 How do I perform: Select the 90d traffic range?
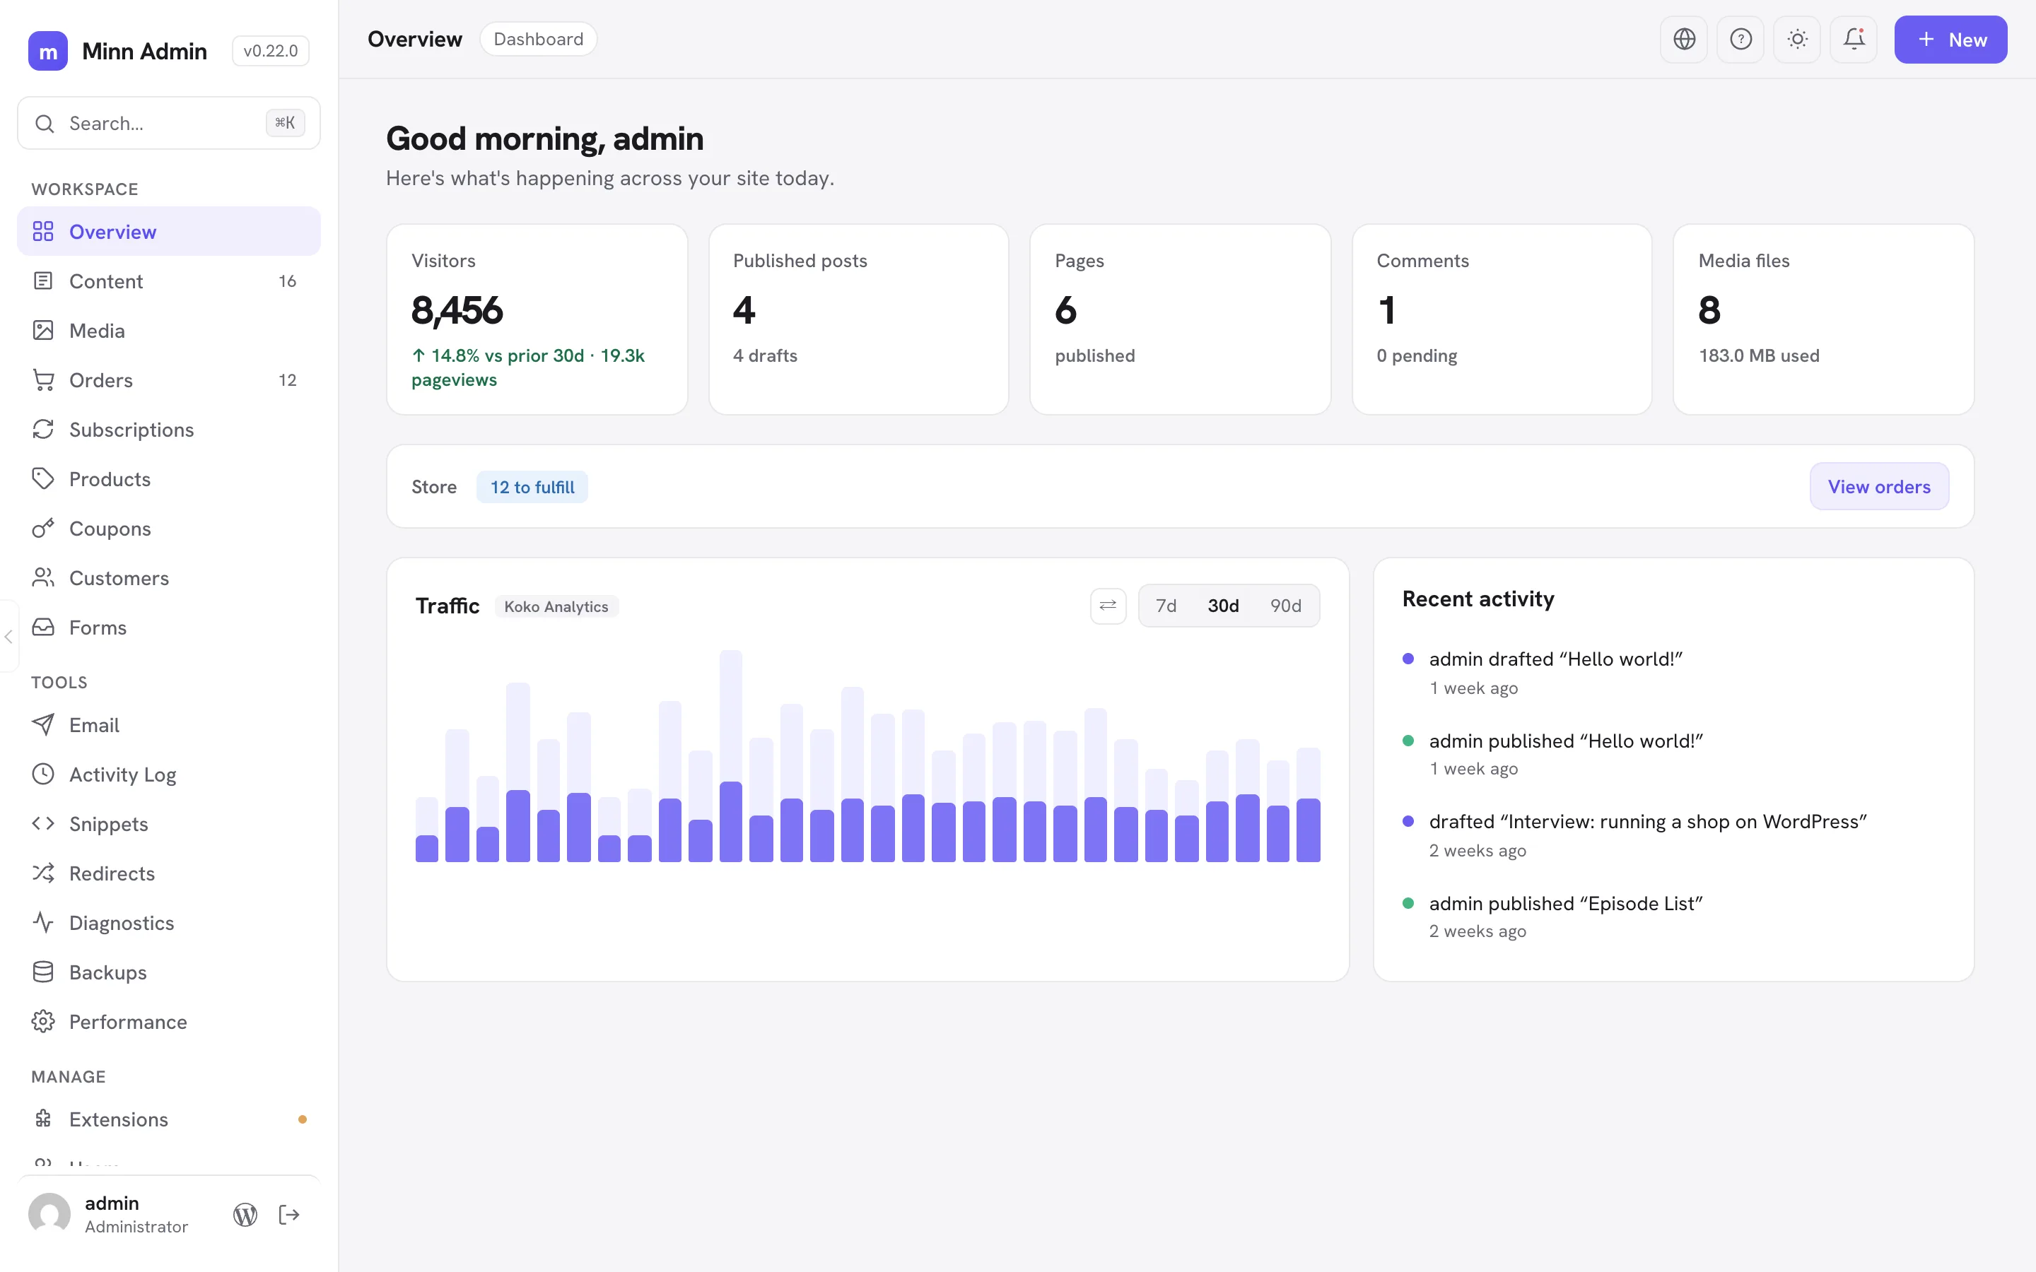tap(1285, 606)
